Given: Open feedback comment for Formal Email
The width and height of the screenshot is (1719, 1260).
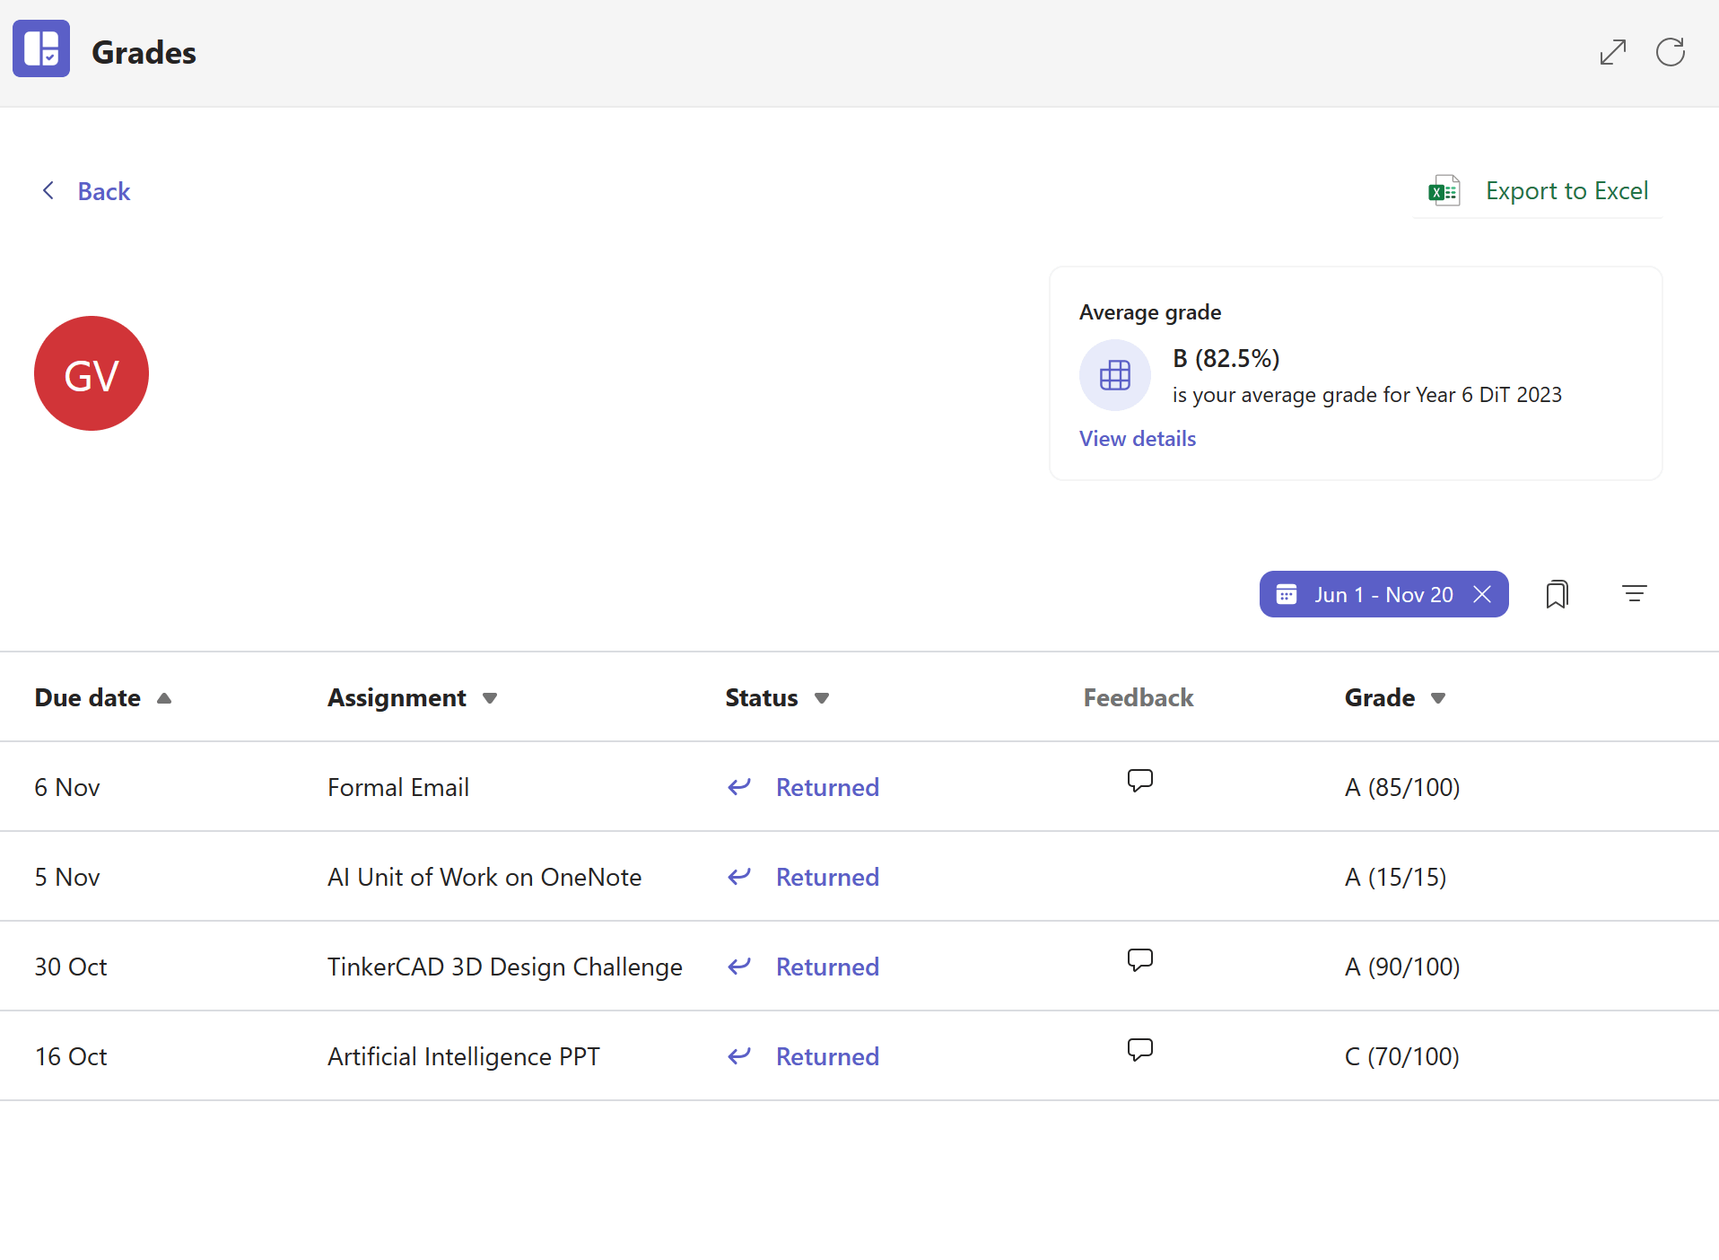Looking at the screenshot, I should pyautogui.click(x=1139, y=781).
